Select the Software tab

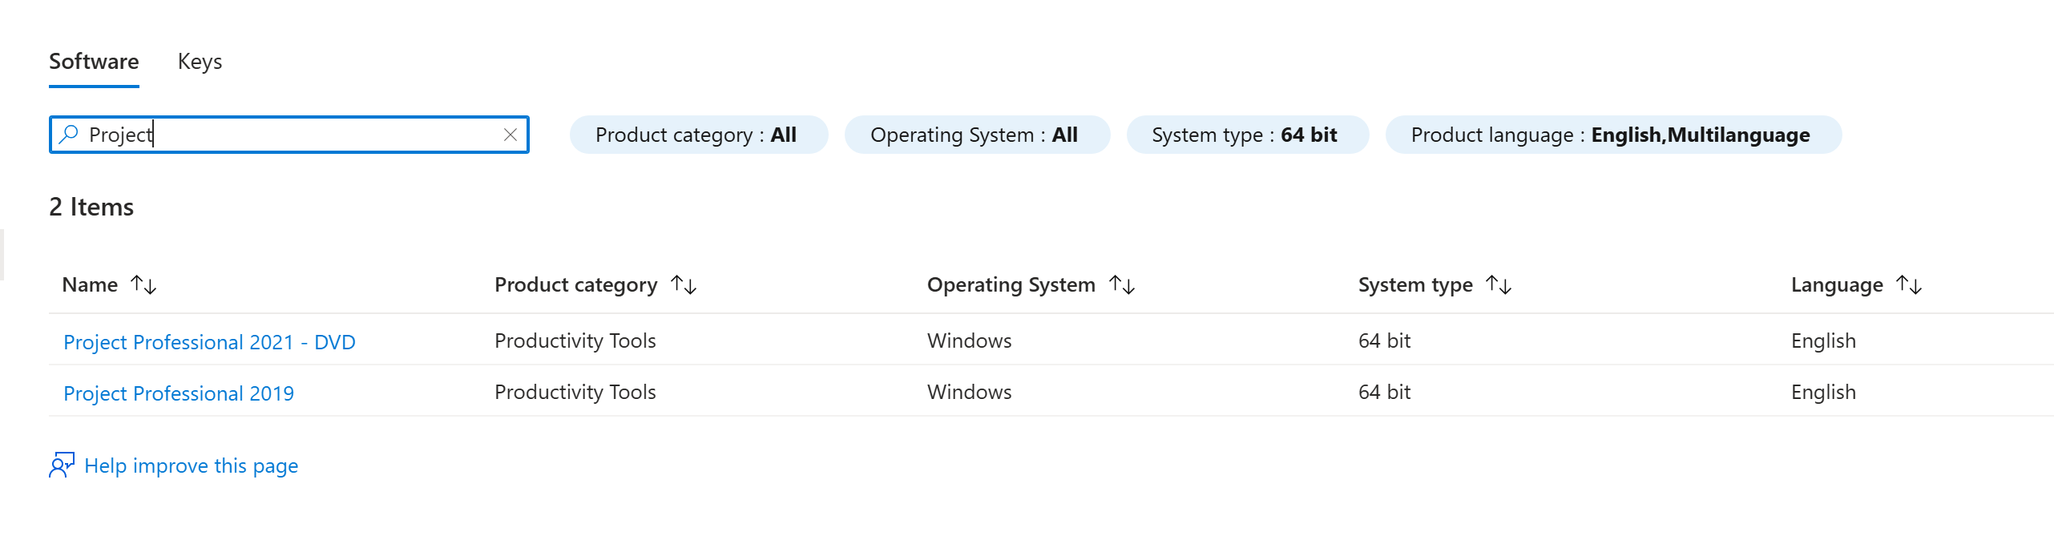click(94, 62)
